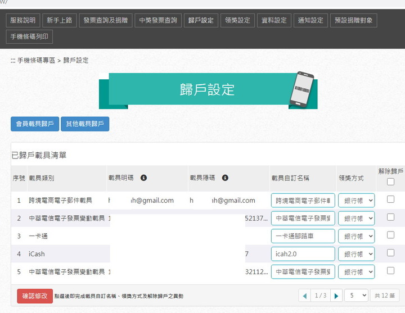Open 發票查詢及捐贈 menu item
This screenshot has height=313, width=405.
106,20
